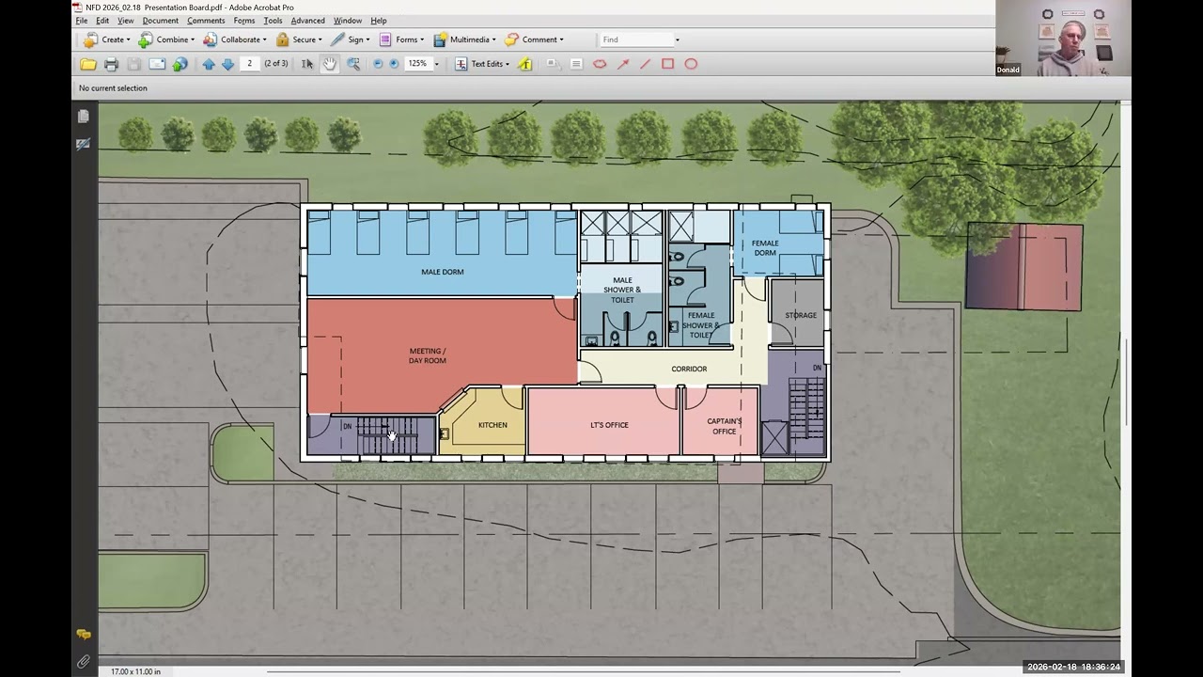Select the Highlight text tool
1203x677 pixels.
525,64
